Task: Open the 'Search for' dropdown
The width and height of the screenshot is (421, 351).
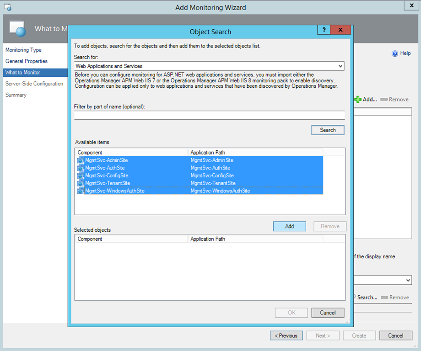Action: point(340,66)
